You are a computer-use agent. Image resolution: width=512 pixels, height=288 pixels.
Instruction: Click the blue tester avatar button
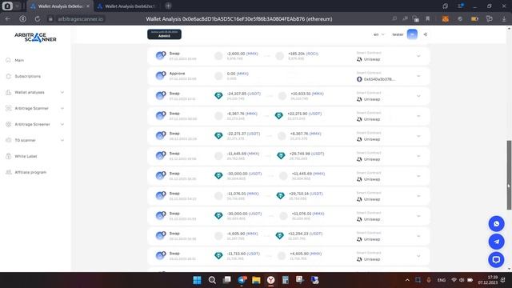(x=412, y=34)
